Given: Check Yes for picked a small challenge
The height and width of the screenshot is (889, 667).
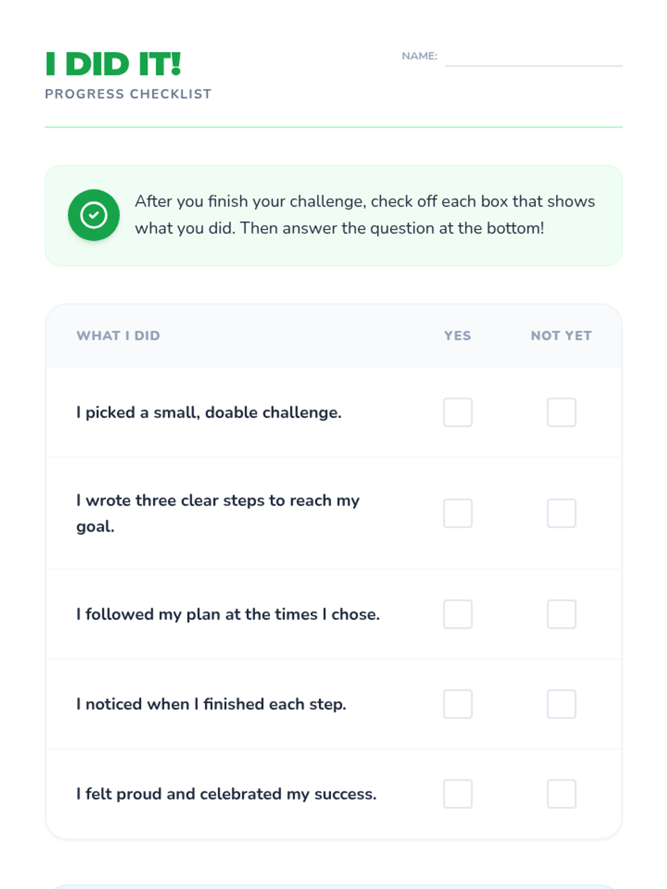Looking at the screenshot, I should point(457,412).
